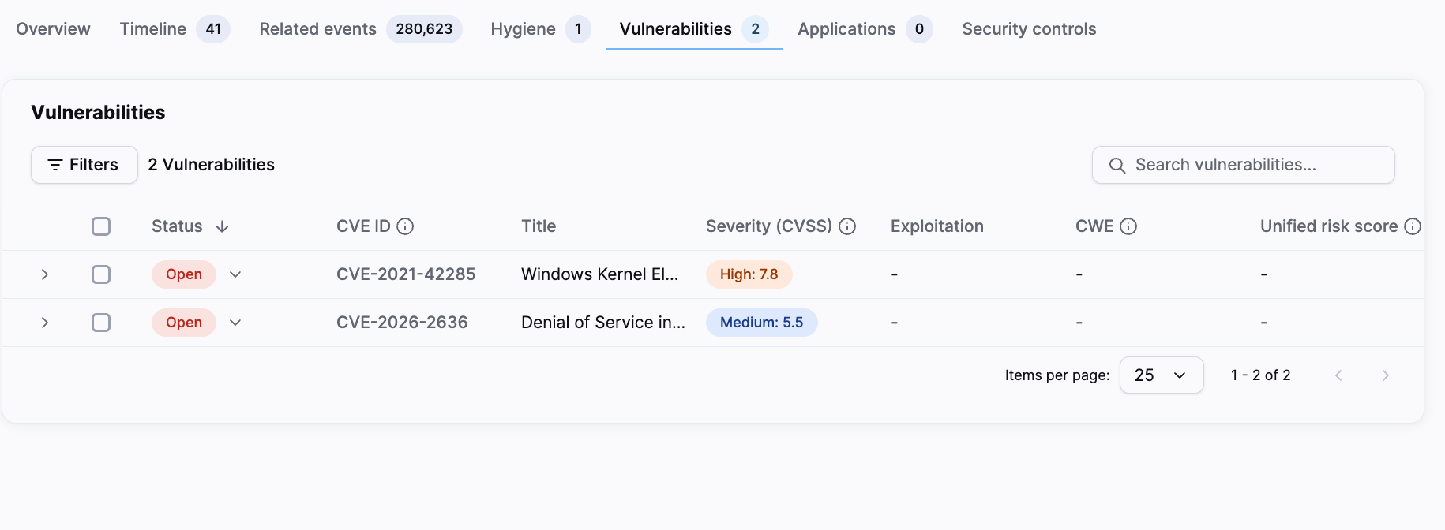
Task: Click the search magnifier icon
Action: 1117,165
